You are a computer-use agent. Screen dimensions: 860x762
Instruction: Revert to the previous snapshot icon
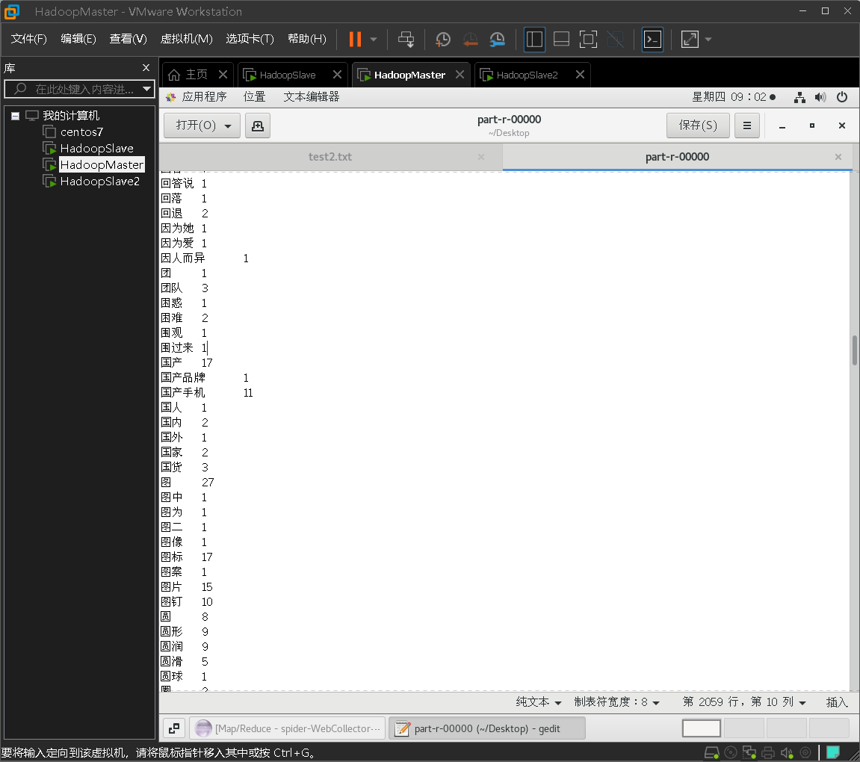tap(470, 40)
